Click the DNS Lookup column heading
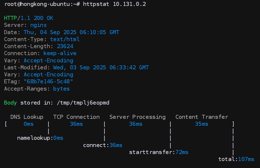The image size is (260, 168). [27, 117]
